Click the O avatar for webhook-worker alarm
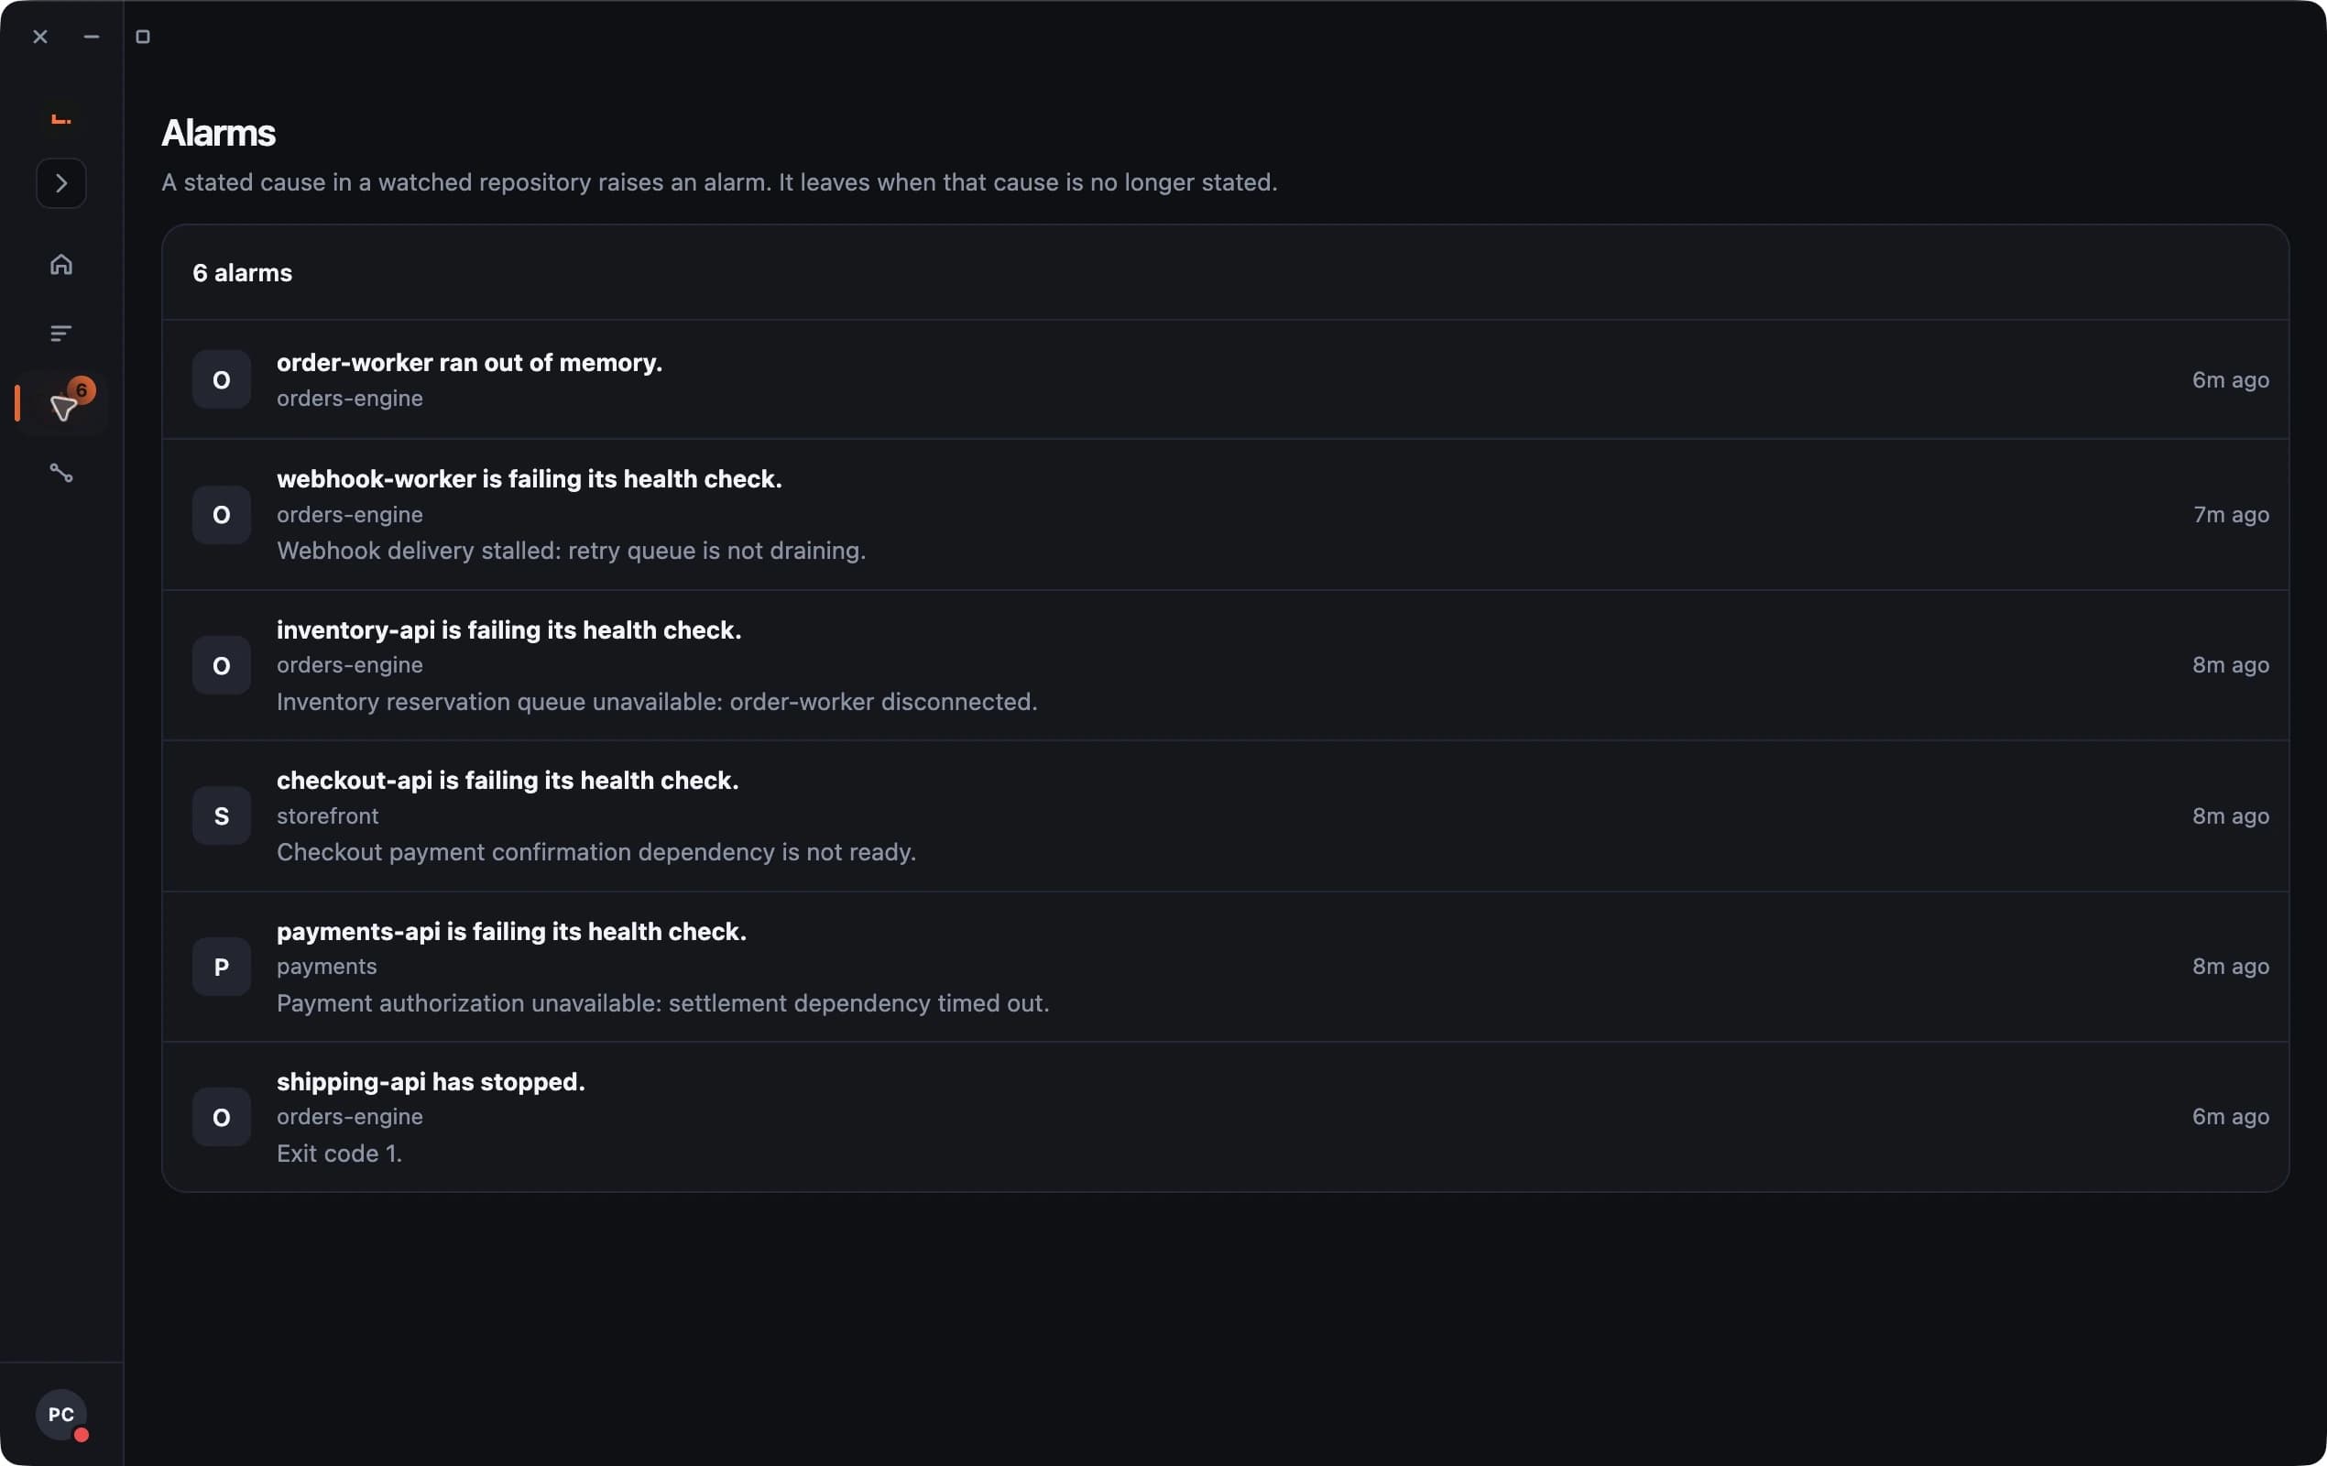 click(222, 515)
